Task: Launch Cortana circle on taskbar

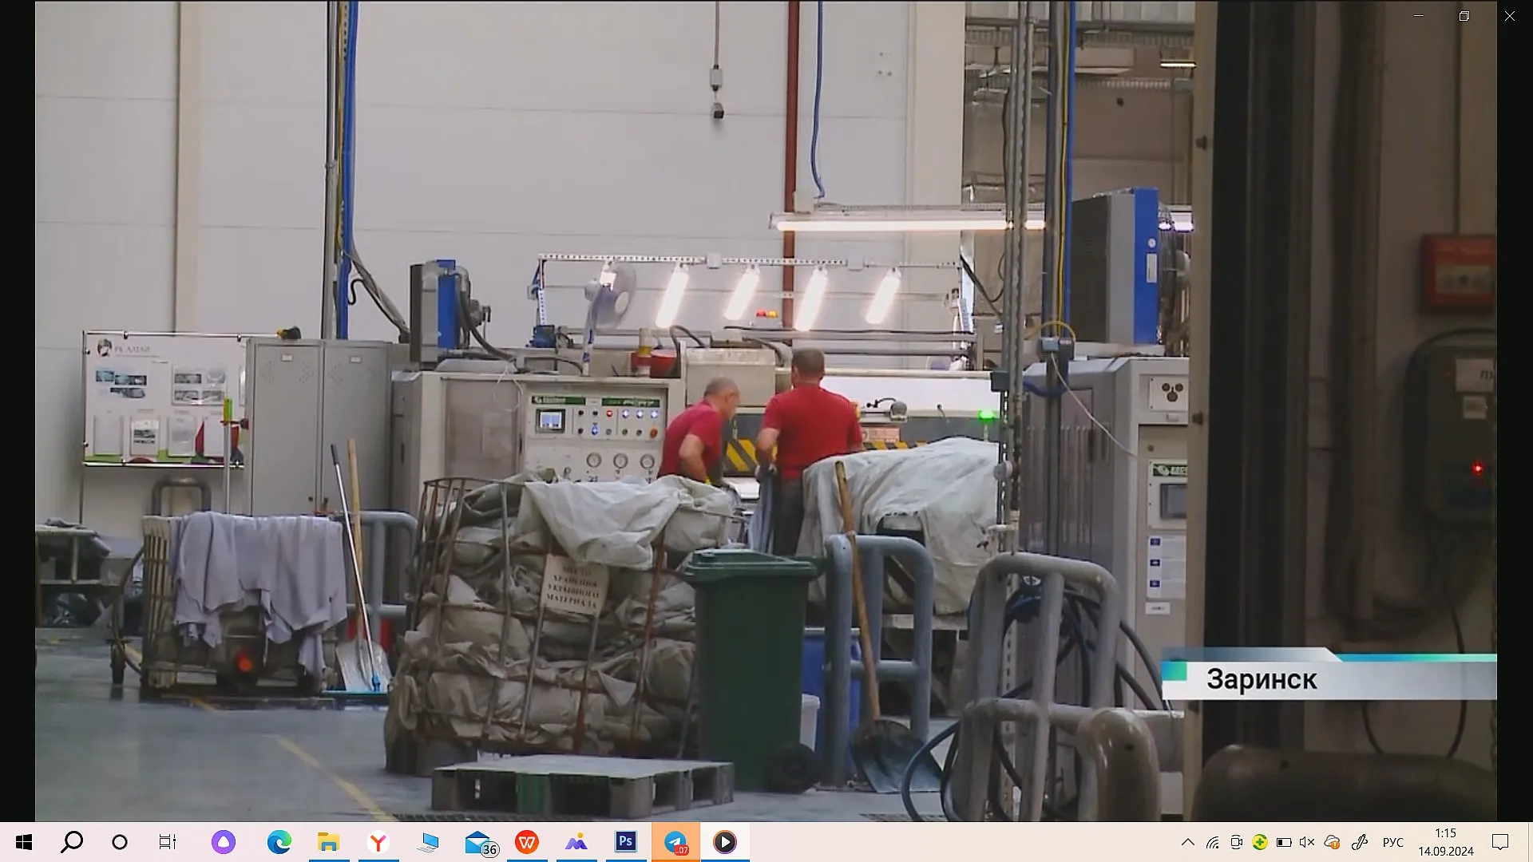Action: [x=120, y=842]
